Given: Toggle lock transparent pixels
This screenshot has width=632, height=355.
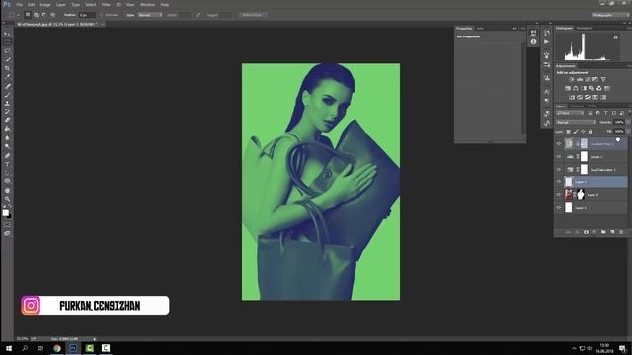Looking at the screenshot, I should pos(568,132).
